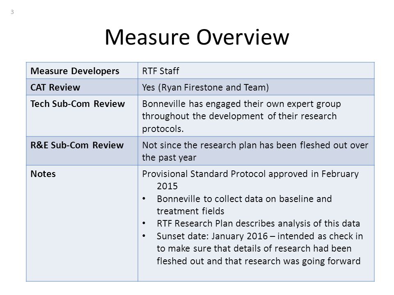Click the R&E Sub-Com Review label
Screen dimensions: 394x295
[x=77, y=145]
